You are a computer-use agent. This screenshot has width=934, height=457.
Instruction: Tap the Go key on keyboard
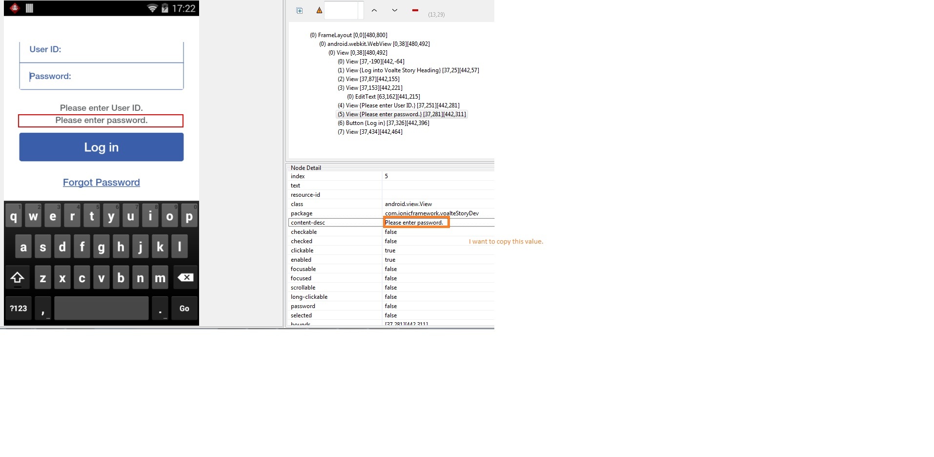[x=184, y=308]
